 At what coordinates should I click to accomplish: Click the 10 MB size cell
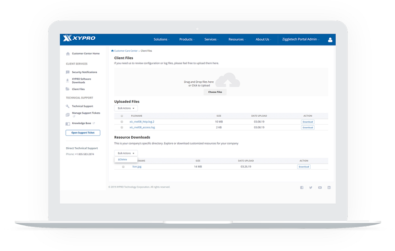click(219, 122)
